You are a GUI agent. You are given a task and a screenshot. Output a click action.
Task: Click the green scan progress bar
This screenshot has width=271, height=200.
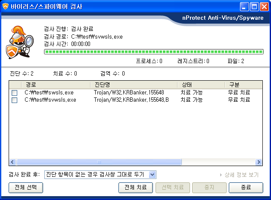click(x=154, y=52)
